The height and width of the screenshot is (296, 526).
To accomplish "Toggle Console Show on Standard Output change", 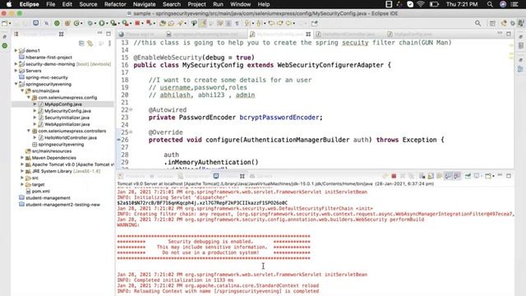I will tap(448, 176).
